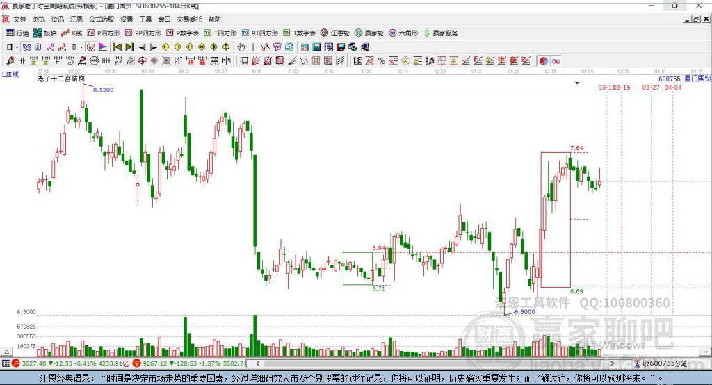Click the grid icon in status bar
712x385 pixels.
point(6,363)
